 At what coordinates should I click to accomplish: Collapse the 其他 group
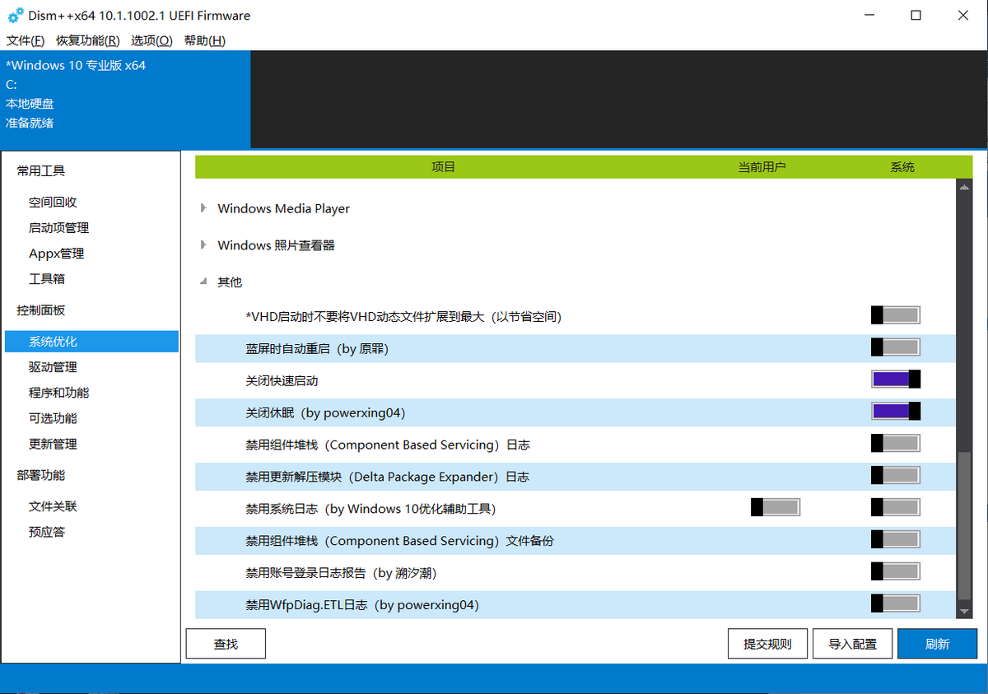pos(203,282)
